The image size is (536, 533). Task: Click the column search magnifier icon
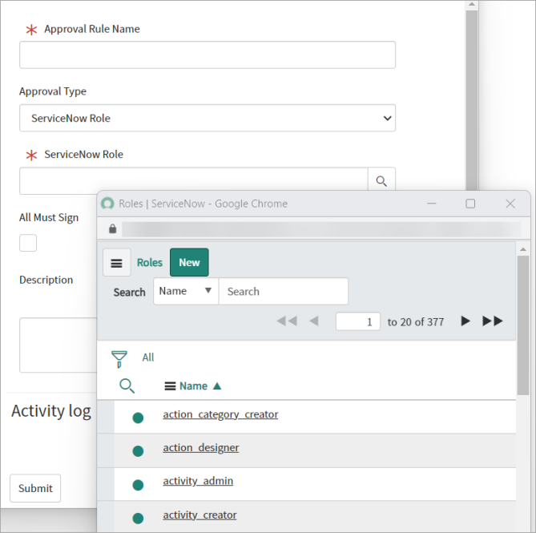click(127, 386)
